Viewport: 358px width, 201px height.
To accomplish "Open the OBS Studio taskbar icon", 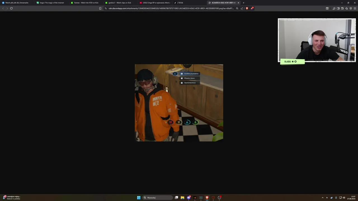I will coord(219,198).
